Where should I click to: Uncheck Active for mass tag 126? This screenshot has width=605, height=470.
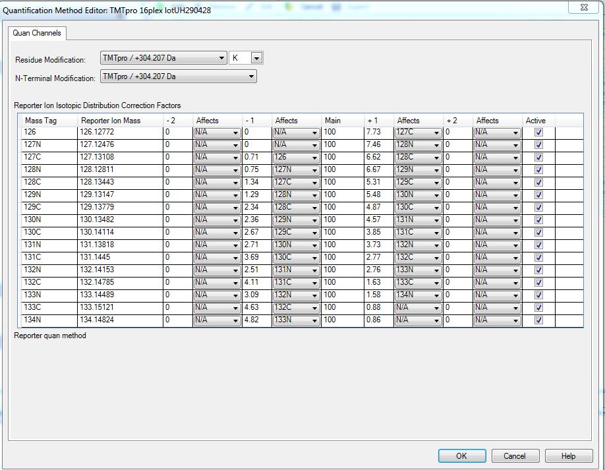tap(538, 132)
